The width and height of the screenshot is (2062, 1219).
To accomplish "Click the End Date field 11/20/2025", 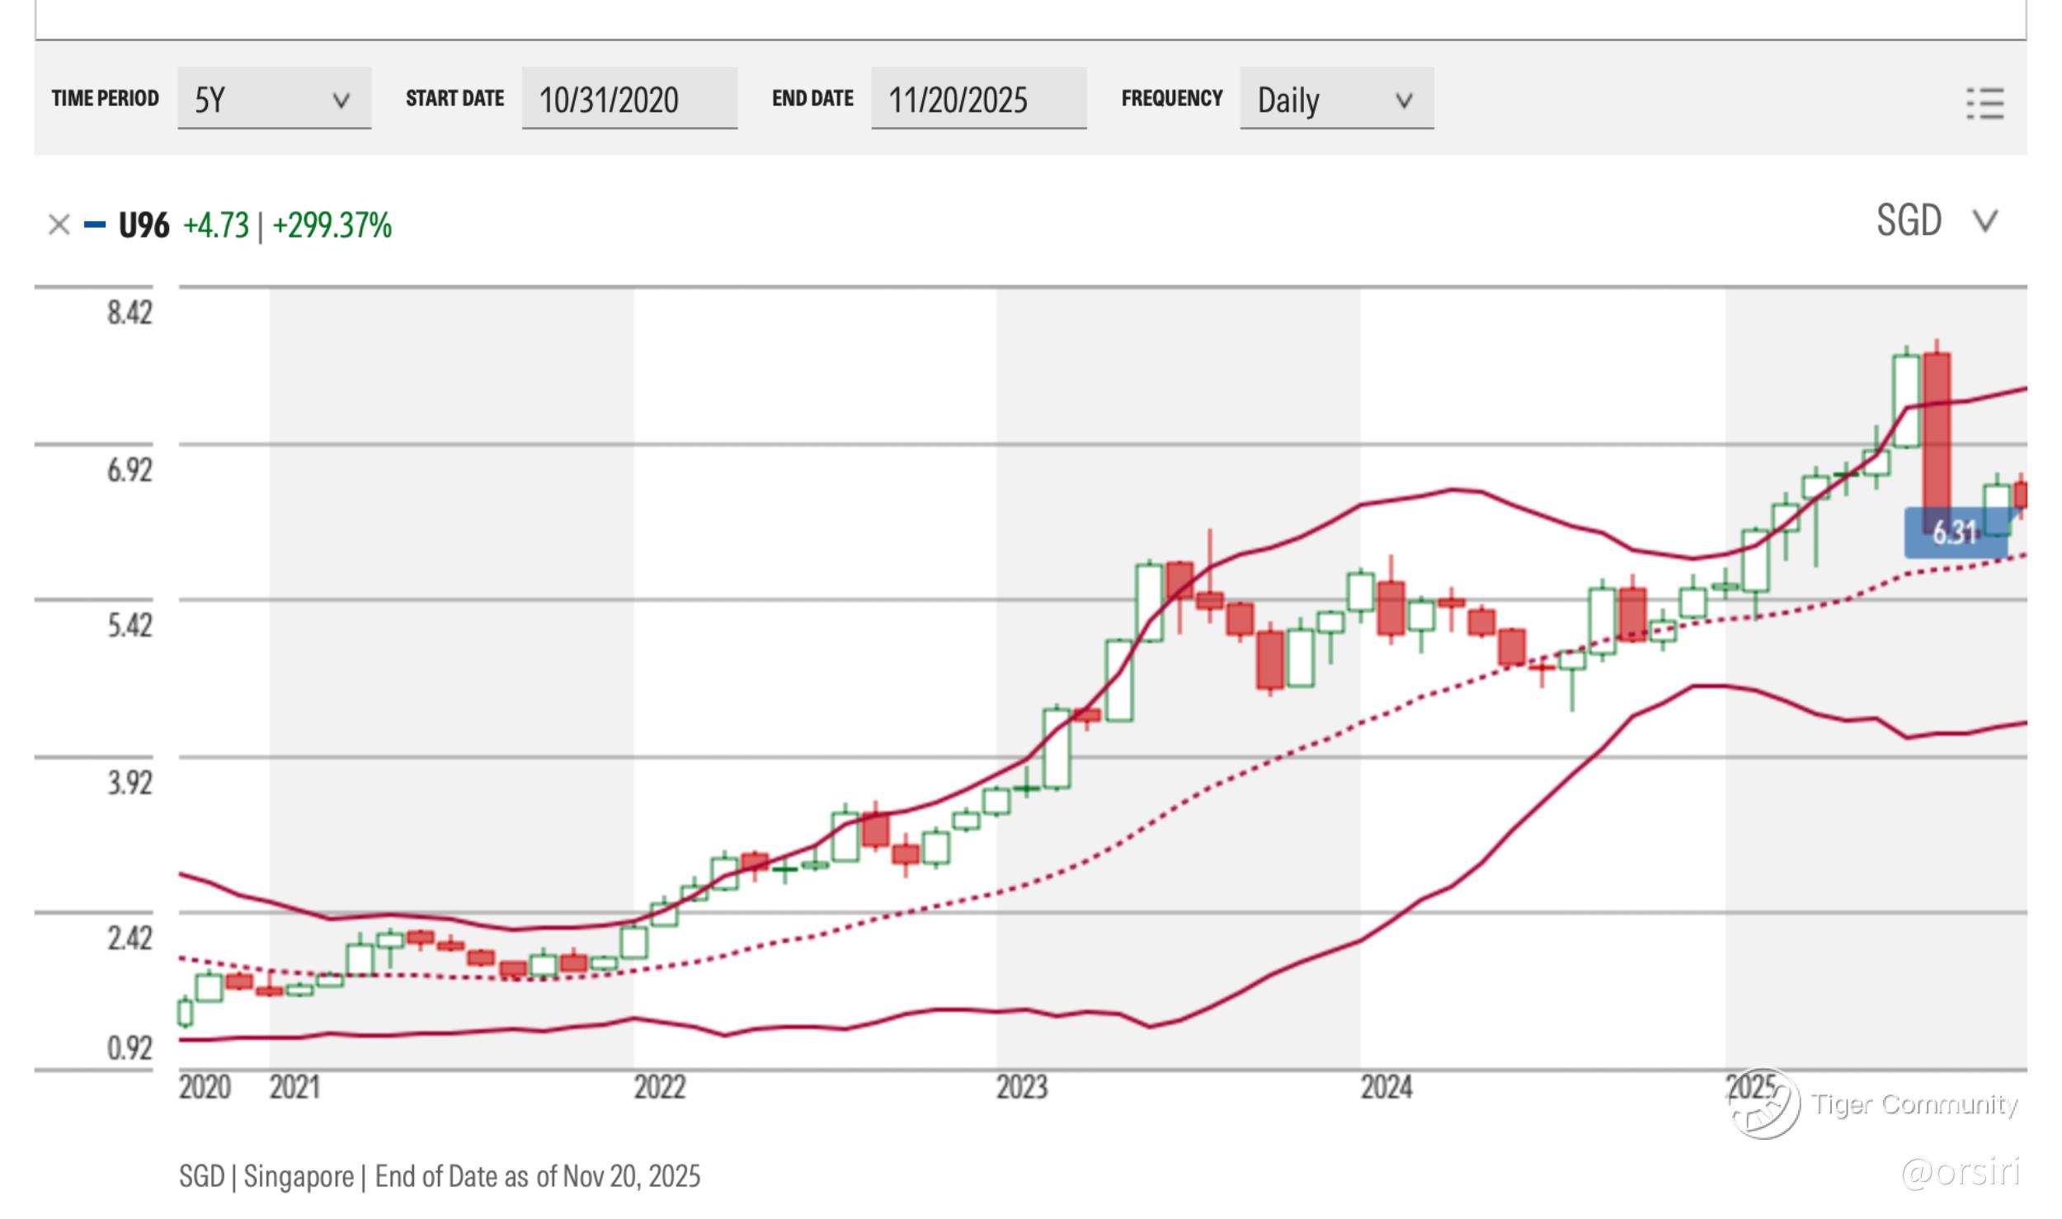I will coord(978,99).
